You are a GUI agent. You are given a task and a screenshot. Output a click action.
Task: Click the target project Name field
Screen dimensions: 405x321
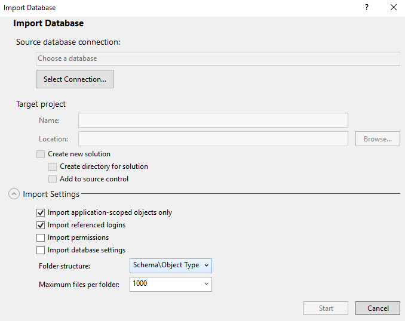213,121
